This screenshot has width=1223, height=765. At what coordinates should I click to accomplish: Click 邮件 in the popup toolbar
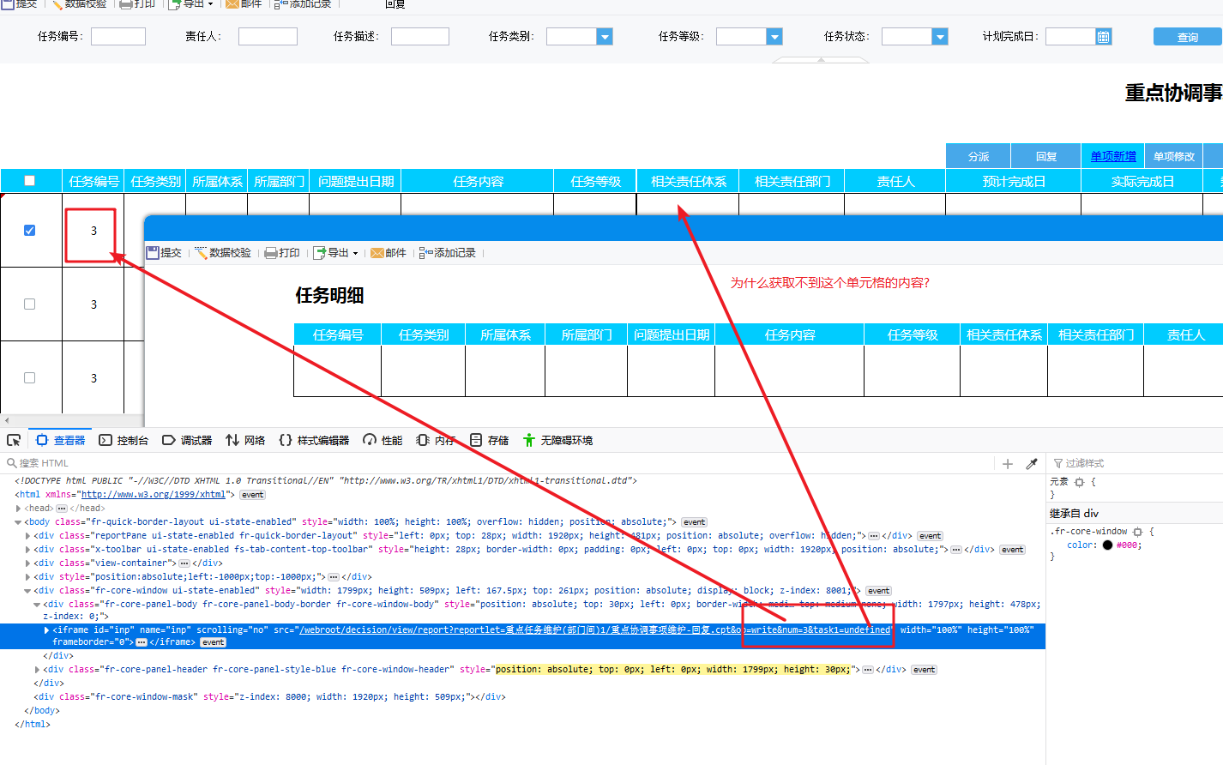pos(389,253)
